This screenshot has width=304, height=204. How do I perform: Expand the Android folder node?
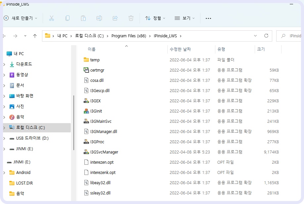pos(4,173)
